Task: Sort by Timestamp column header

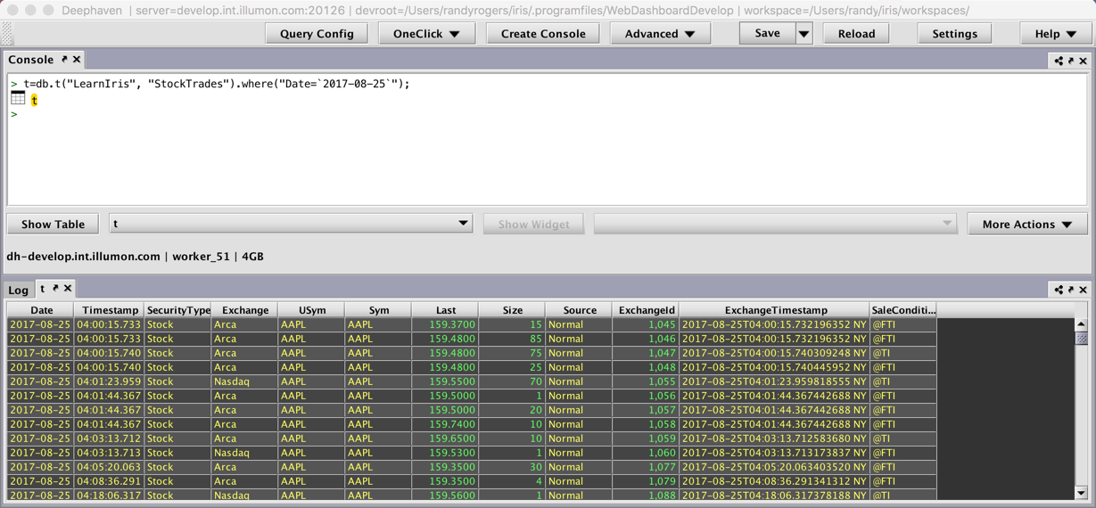Action: tap(110, 310)
